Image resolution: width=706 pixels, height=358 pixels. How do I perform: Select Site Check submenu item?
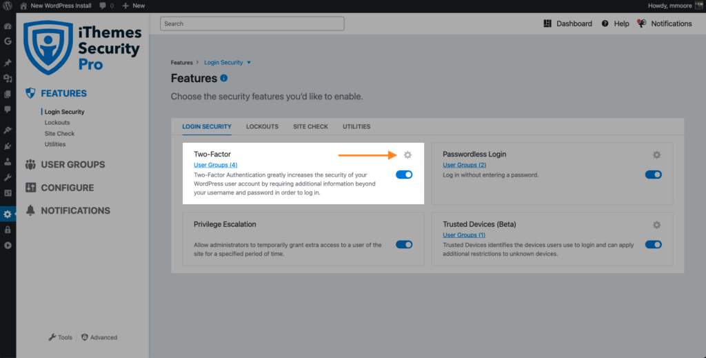click(59, 133)
